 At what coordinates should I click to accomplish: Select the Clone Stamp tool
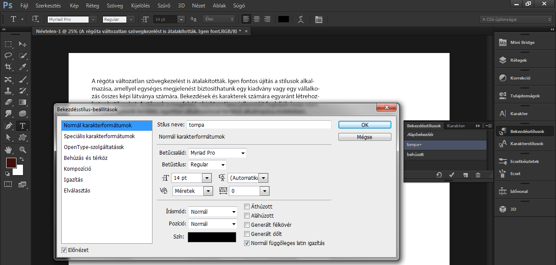(8, 91)
